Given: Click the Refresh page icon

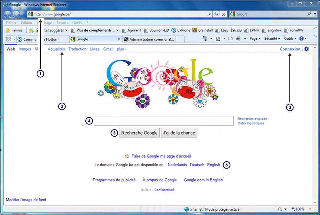Looking at the screenshot, I should pyautogui.click(x=216, y=14).
